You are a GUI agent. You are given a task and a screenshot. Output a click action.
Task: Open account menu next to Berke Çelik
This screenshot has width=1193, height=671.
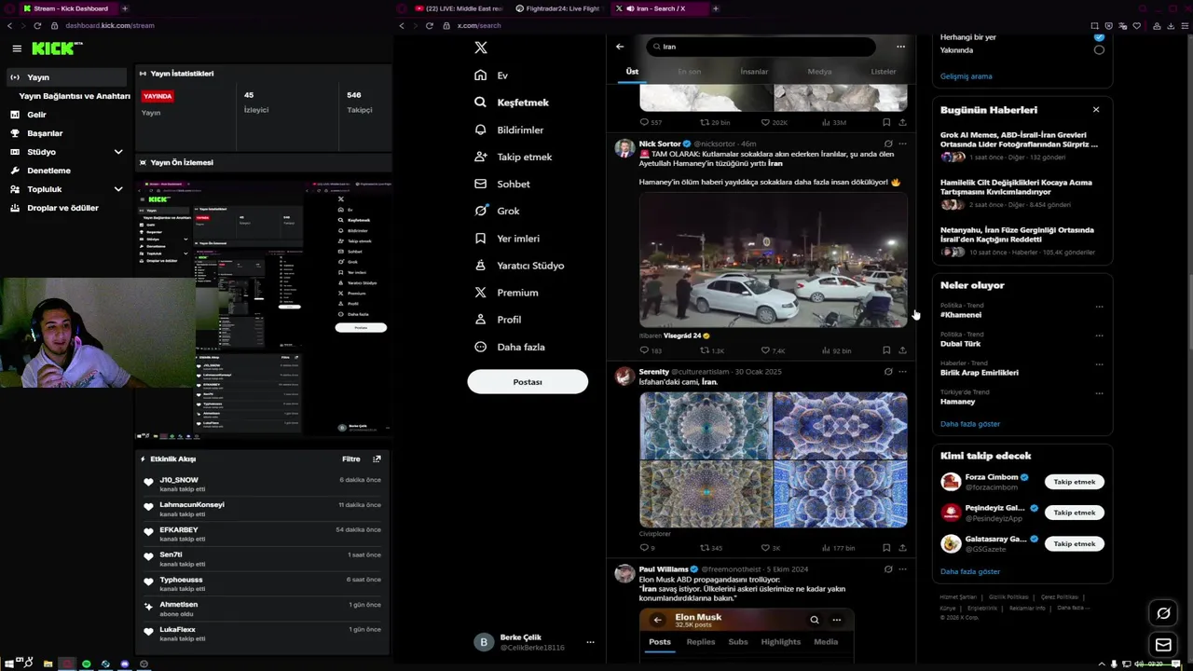tap(590, 642)
